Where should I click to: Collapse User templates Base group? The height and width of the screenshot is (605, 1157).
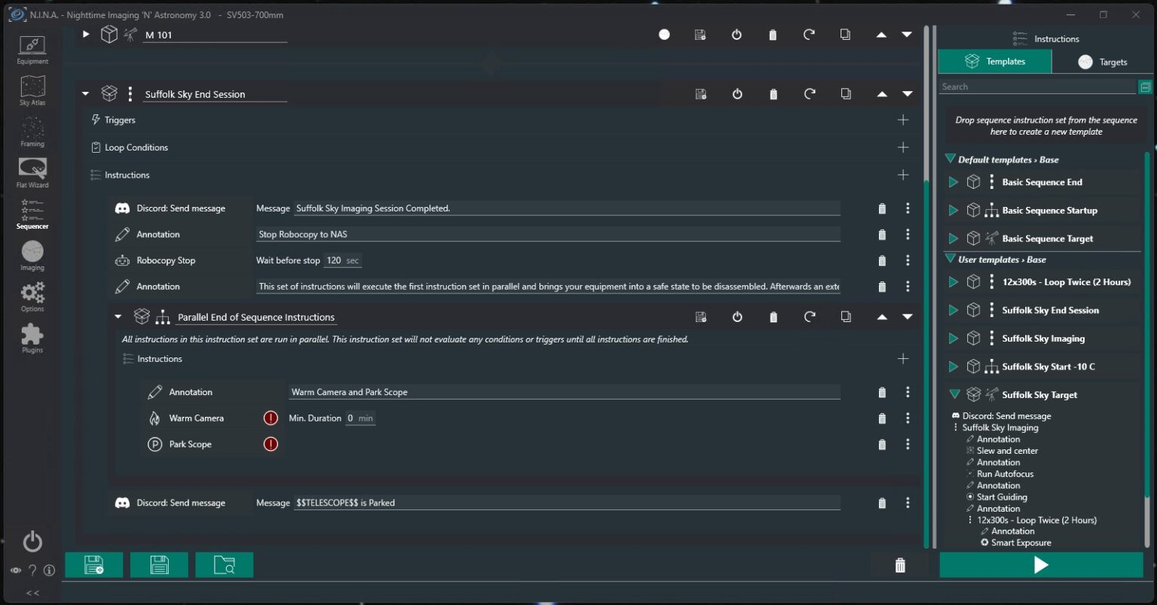(951, 260)
